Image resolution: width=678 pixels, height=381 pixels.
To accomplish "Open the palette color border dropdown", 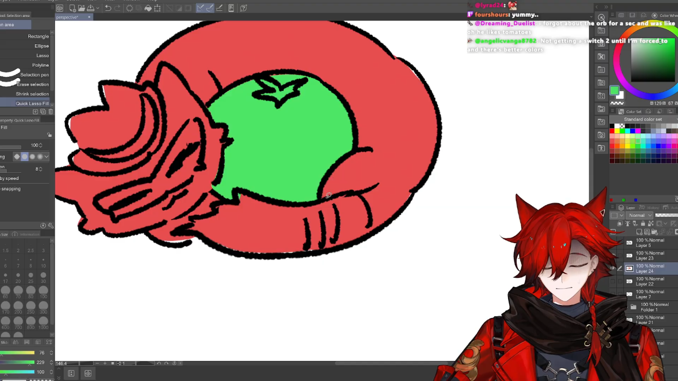I will click(616, 215).
